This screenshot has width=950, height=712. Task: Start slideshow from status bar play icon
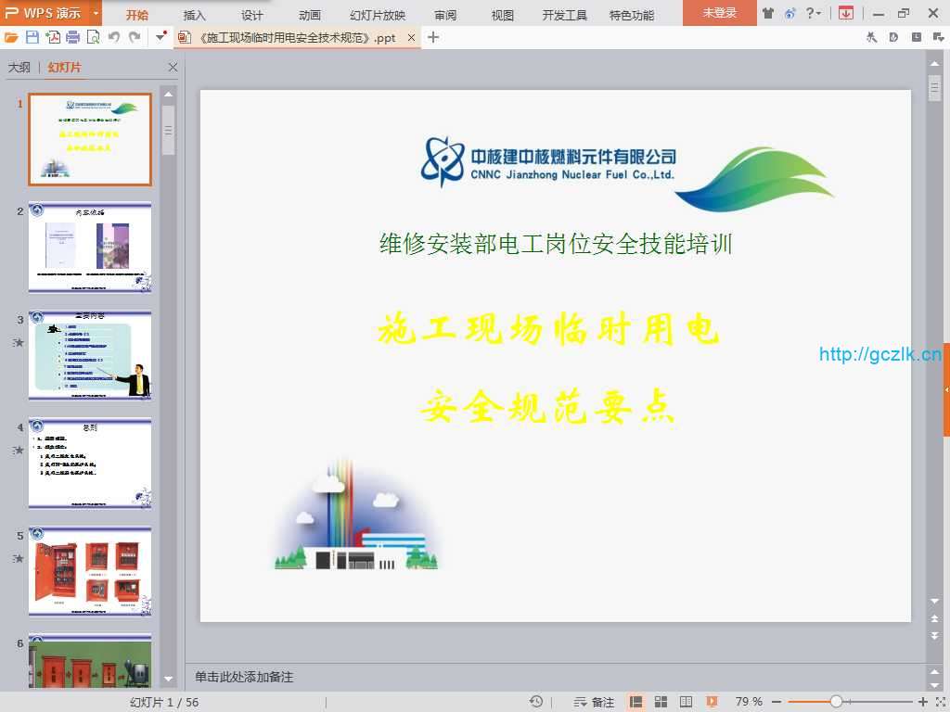pos(712,702)
